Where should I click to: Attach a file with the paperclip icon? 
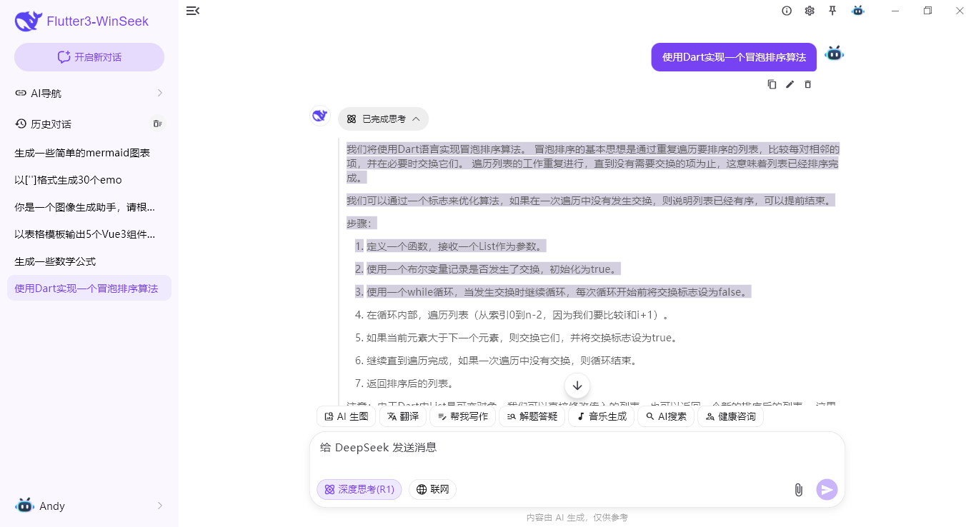click(798, 490)
